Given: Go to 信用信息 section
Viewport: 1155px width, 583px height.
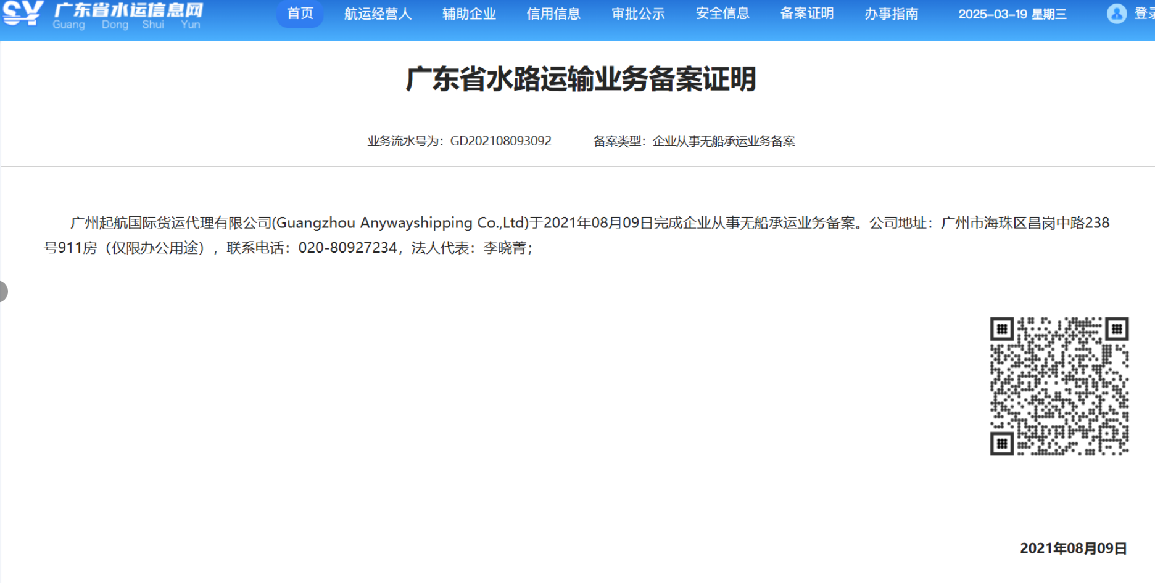Looking at the screenshot, I should pos(553,14).
